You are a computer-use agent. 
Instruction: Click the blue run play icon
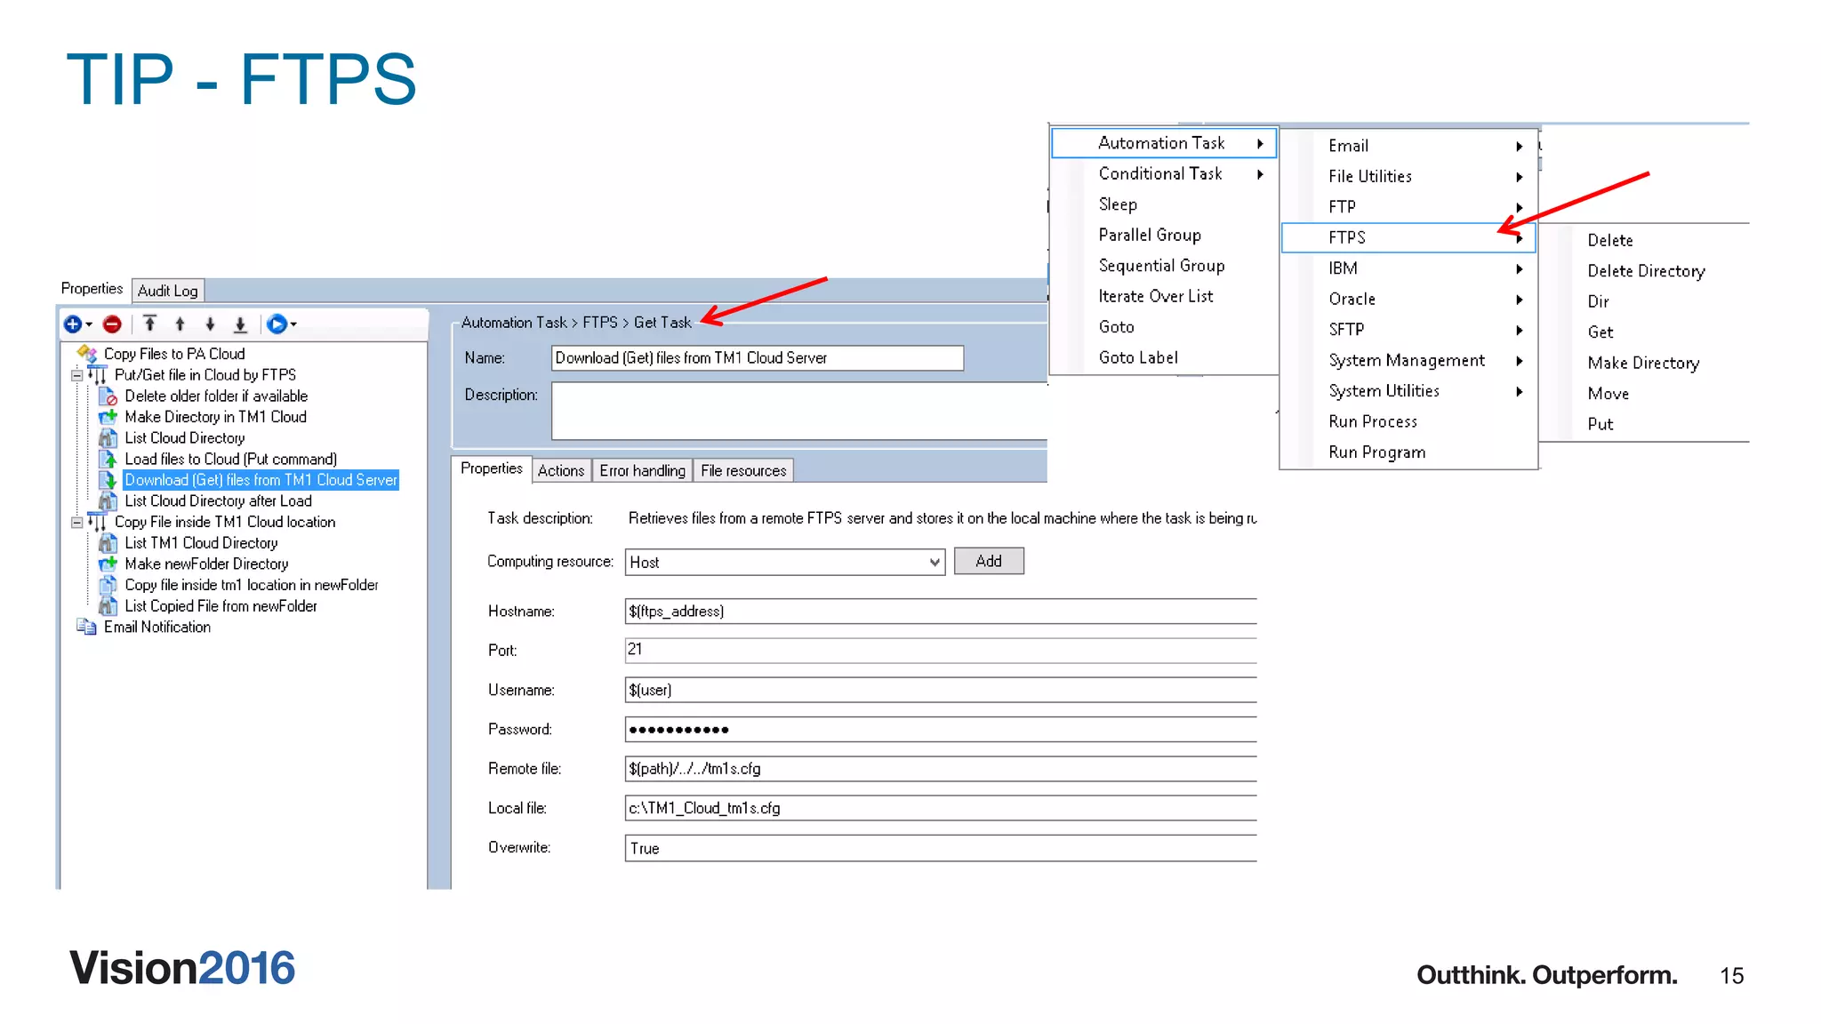tap(277, 324)
